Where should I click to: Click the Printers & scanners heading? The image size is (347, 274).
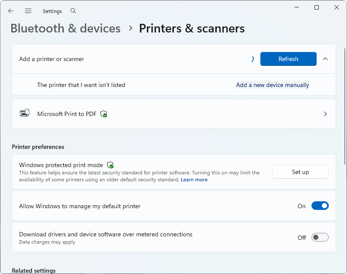coord(192,28)
